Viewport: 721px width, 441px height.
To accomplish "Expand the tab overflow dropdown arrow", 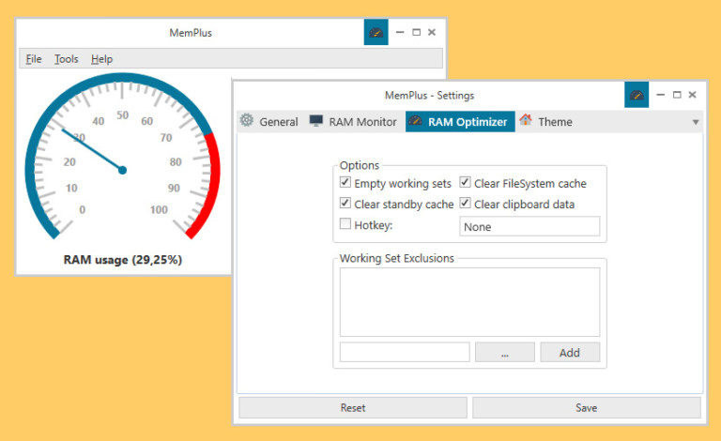I will pyautogui.click(x=696, y=122).
